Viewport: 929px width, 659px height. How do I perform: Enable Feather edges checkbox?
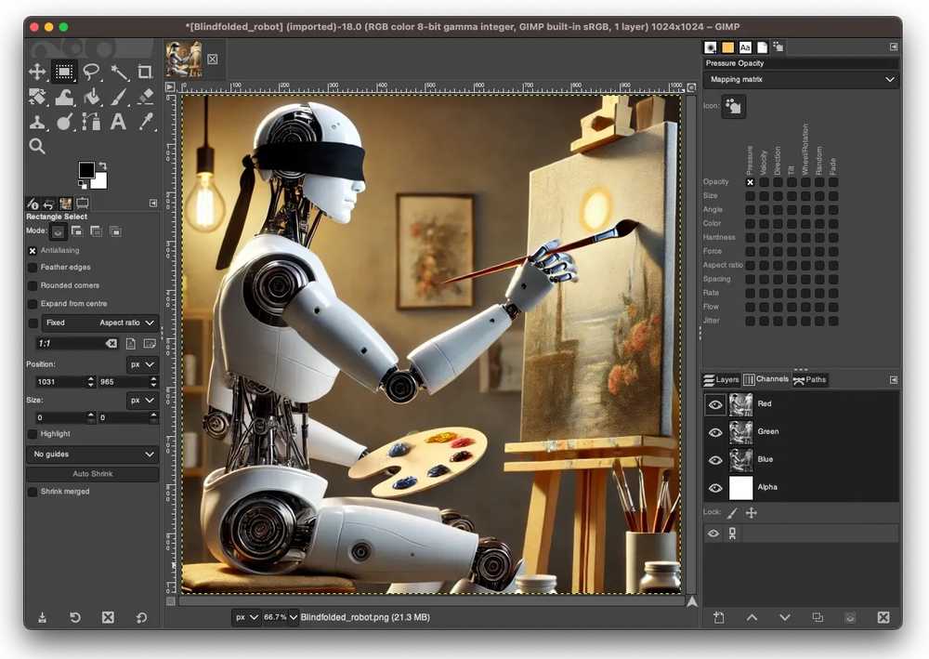[33, 268]
